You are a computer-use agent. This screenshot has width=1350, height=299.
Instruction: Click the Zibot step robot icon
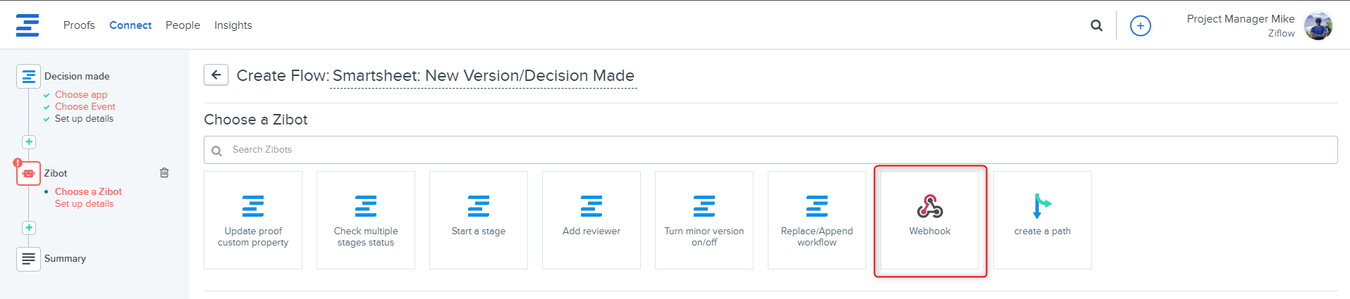click(28, 173)
